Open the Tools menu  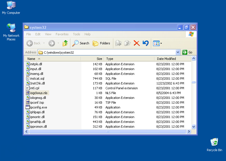point(77,34)
